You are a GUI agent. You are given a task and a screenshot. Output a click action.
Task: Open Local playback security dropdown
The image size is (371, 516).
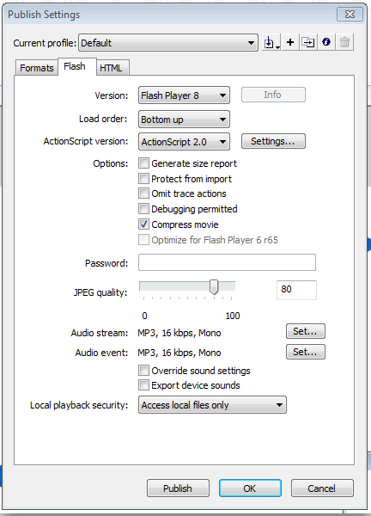point(212,405)
